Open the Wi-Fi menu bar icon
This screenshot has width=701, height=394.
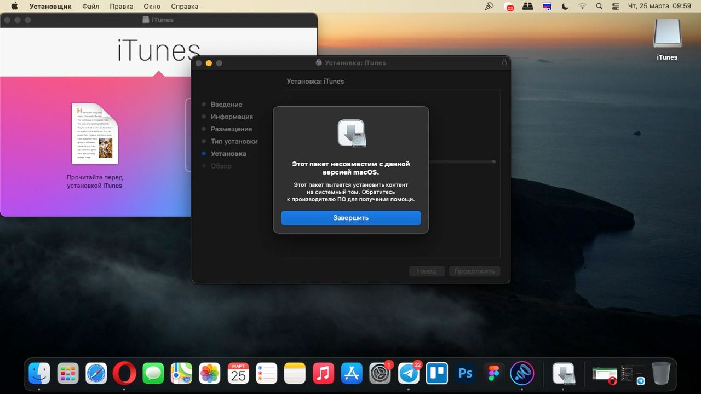[x=582, y=7]
